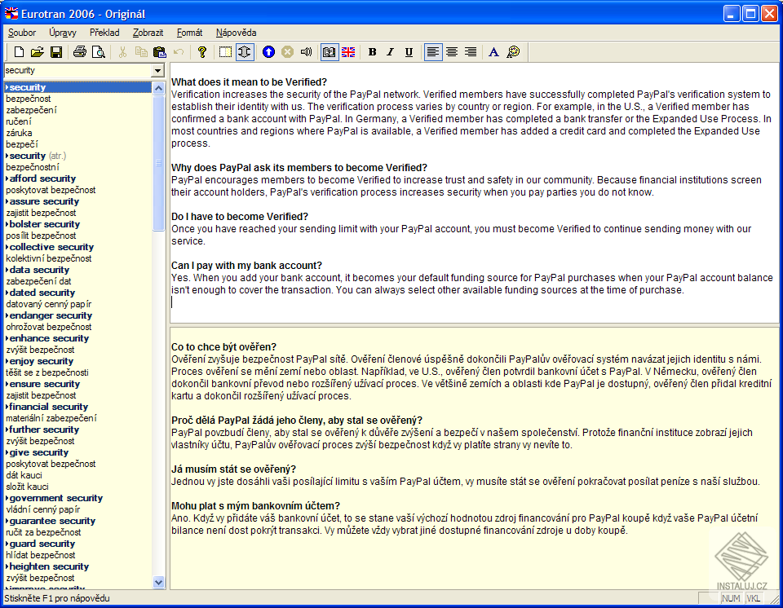Click heading 'What does it mean to be Verified?'

pyautogui.click(x=249, y=82)
